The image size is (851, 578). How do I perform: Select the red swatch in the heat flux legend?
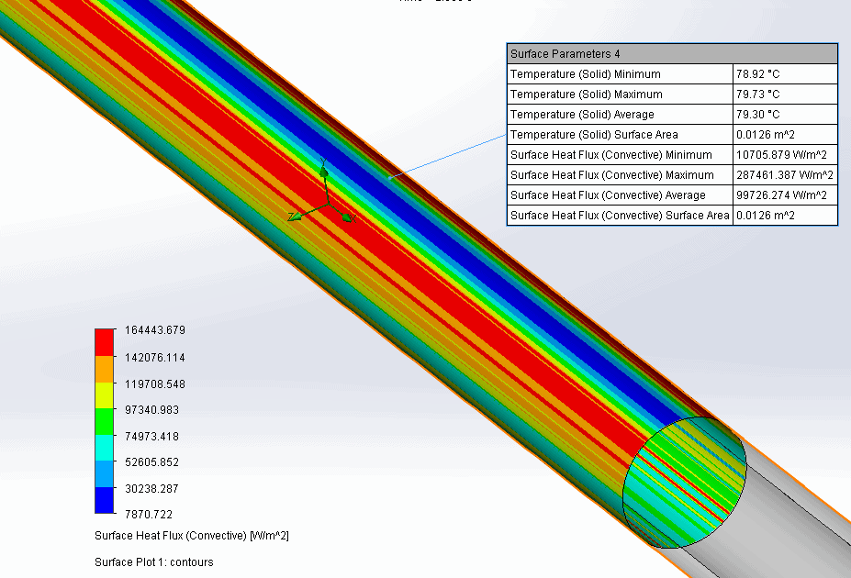point(105,342)
